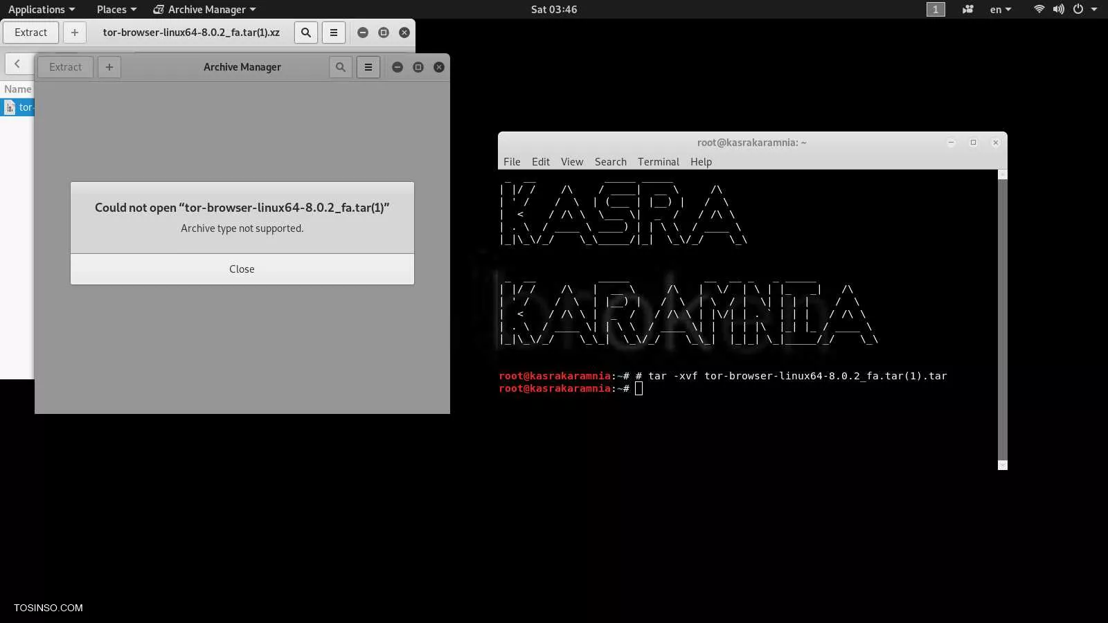Viewport: 1108px width, 623px height.
Task: Expand the Places menu
Action: click(116, 9)
